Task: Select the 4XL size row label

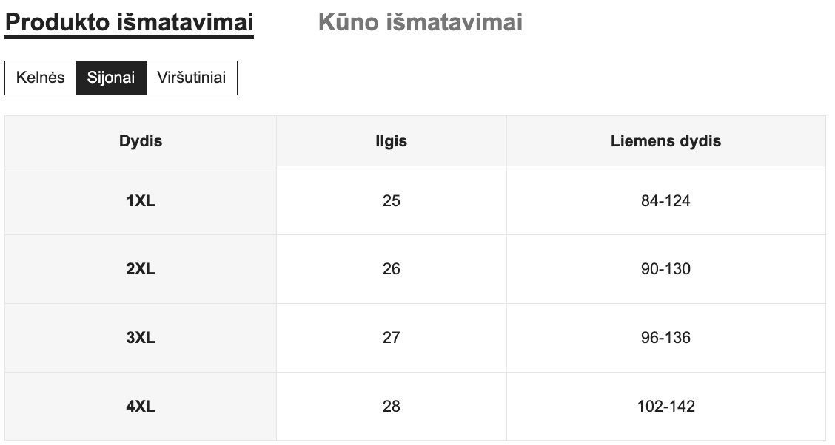Action: [x=141, y=406]
